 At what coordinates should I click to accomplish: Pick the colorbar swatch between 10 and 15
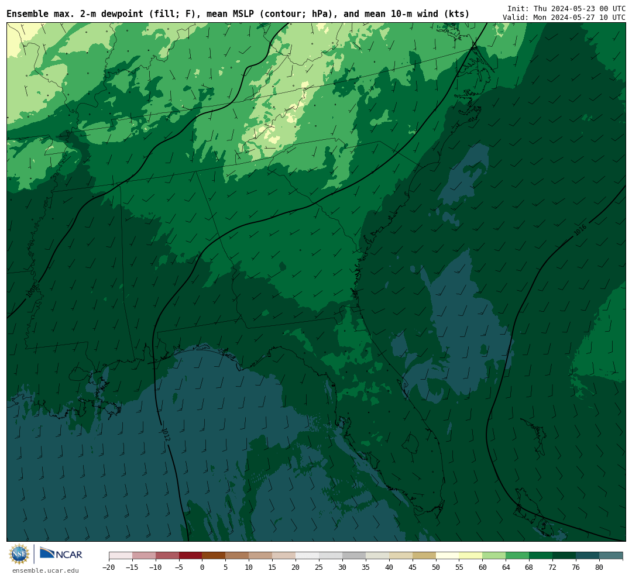coord(261,556)
